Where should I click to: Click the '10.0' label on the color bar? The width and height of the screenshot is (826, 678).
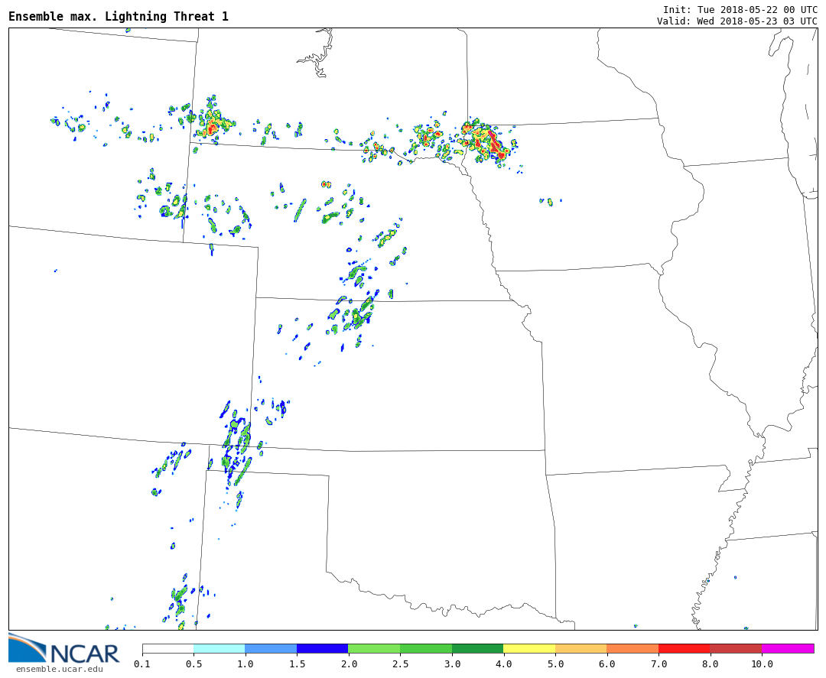coord(761,664)
